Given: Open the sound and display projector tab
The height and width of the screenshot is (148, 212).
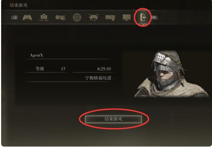Looking at the screenshot, I should tap(60, 18).
